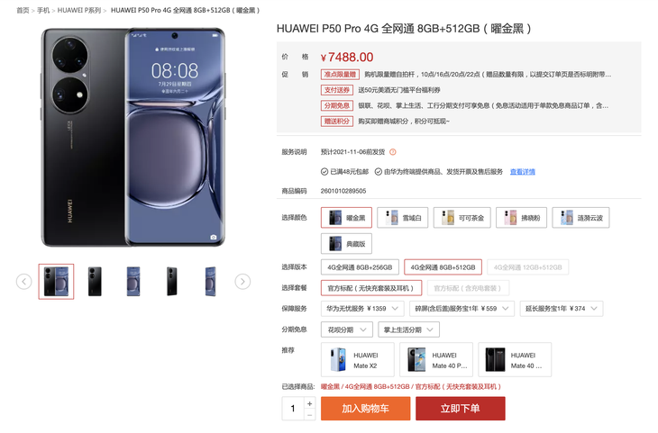Show previous product thumbnails with left arrow
This screenshot has width=658, height=433.
(x=24, y=281)
